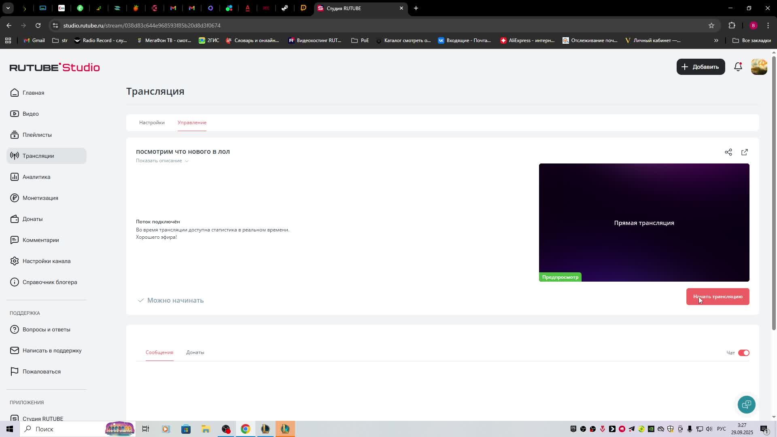Open the notifications bell
Screen dimensions: 777x437
[738, 67]
